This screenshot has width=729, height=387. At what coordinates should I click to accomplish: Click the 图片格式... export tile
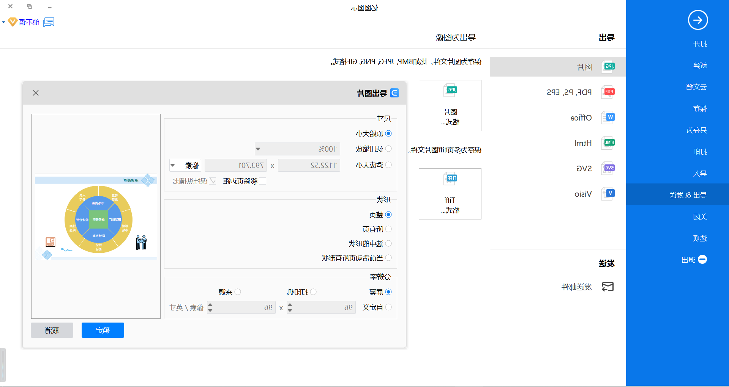coord(450,105)
